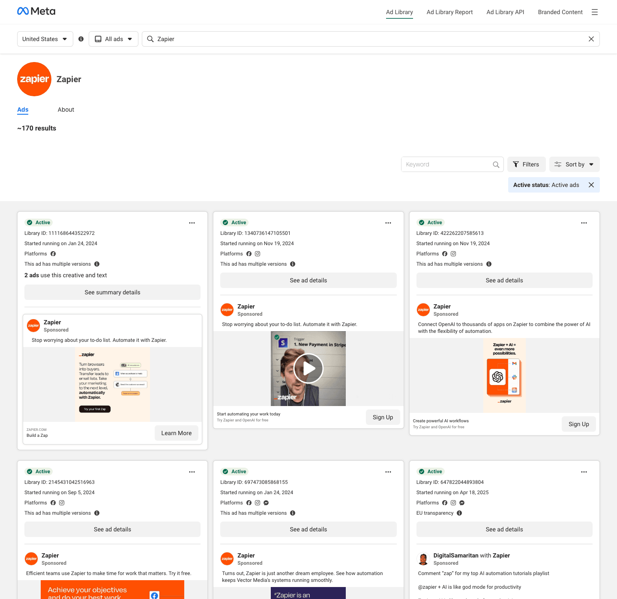This screenshot has height=599, width=617.
Task: Click the keyword search magnifier icon
Action: click(x=496, y=164)
